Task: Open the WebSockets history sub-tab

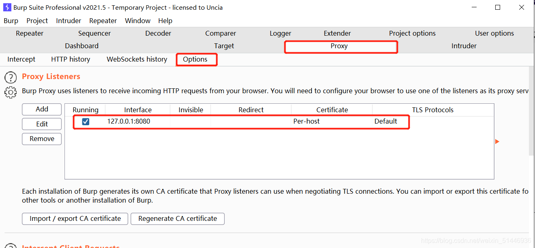Action: tap(137, 59)
